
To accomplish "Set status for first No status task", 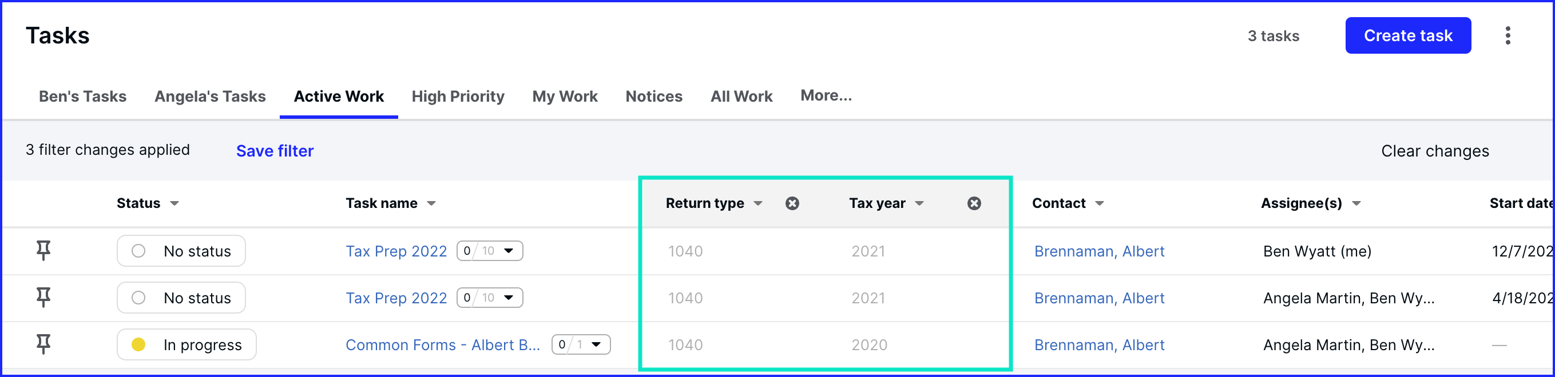I will click(181, 251).
